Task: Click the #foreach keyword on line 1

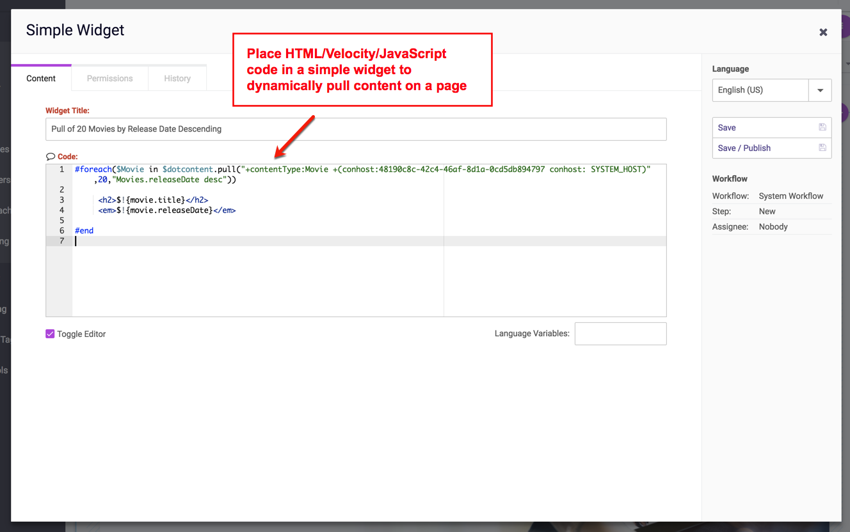Action: (x=93, y=169)
